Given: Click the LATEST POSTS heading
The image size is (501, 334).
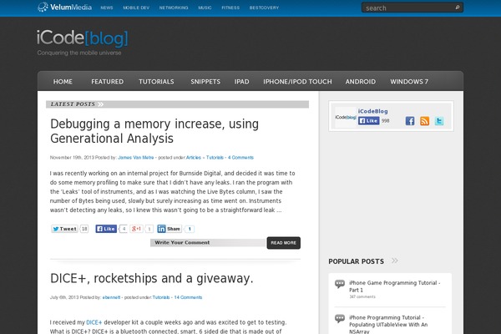Looking at the screenshot, I should pos(73,104).
